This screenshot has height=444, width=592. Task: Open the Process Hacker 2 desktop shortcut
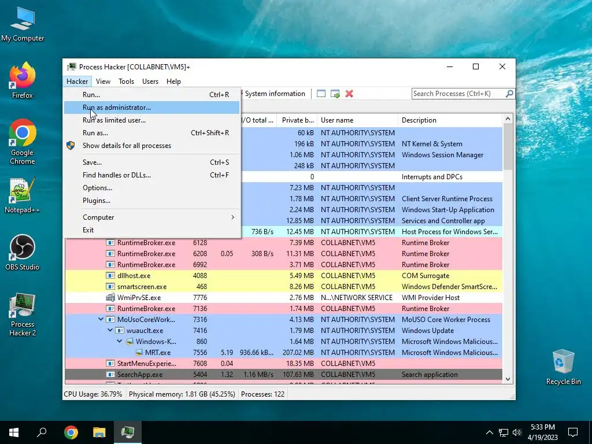point(23,314)
